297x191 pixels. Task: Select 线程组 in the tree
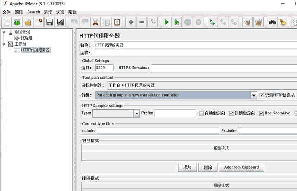(x=26, y=38)
